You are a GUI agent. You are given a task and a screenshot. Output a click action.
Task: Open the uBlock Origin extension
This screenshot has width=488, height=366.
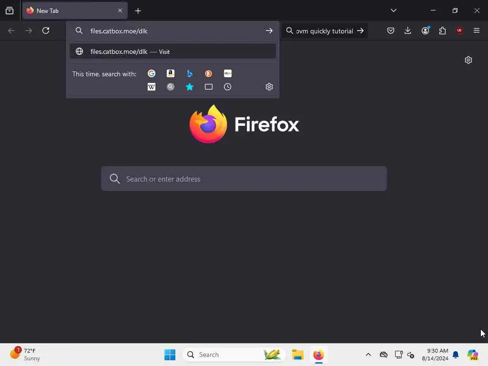point(459,30)
